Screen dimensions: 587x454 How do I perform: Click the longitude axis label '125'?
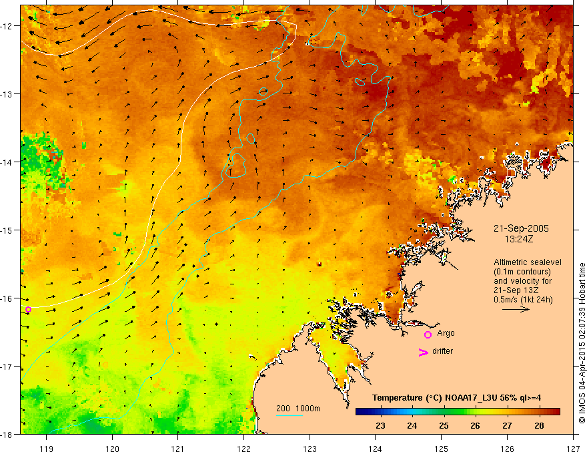pyautogui.click(x=442, y=449)
